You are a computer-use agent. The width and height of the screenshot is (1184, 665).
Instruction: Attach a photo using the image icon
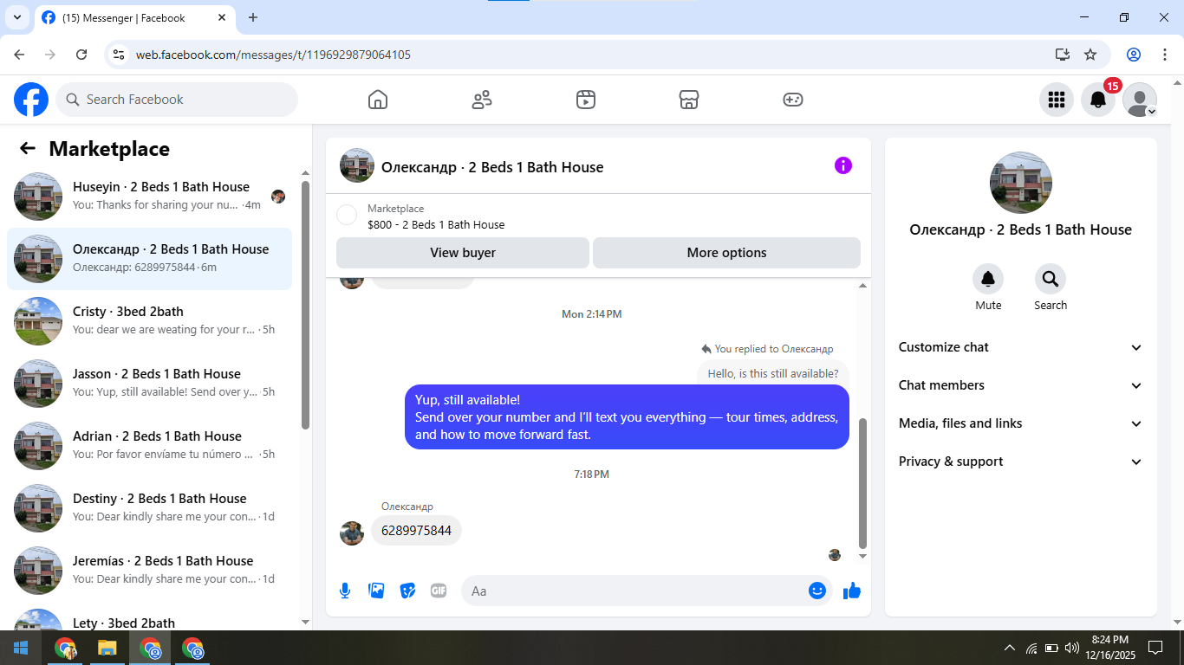click(376, 591)
